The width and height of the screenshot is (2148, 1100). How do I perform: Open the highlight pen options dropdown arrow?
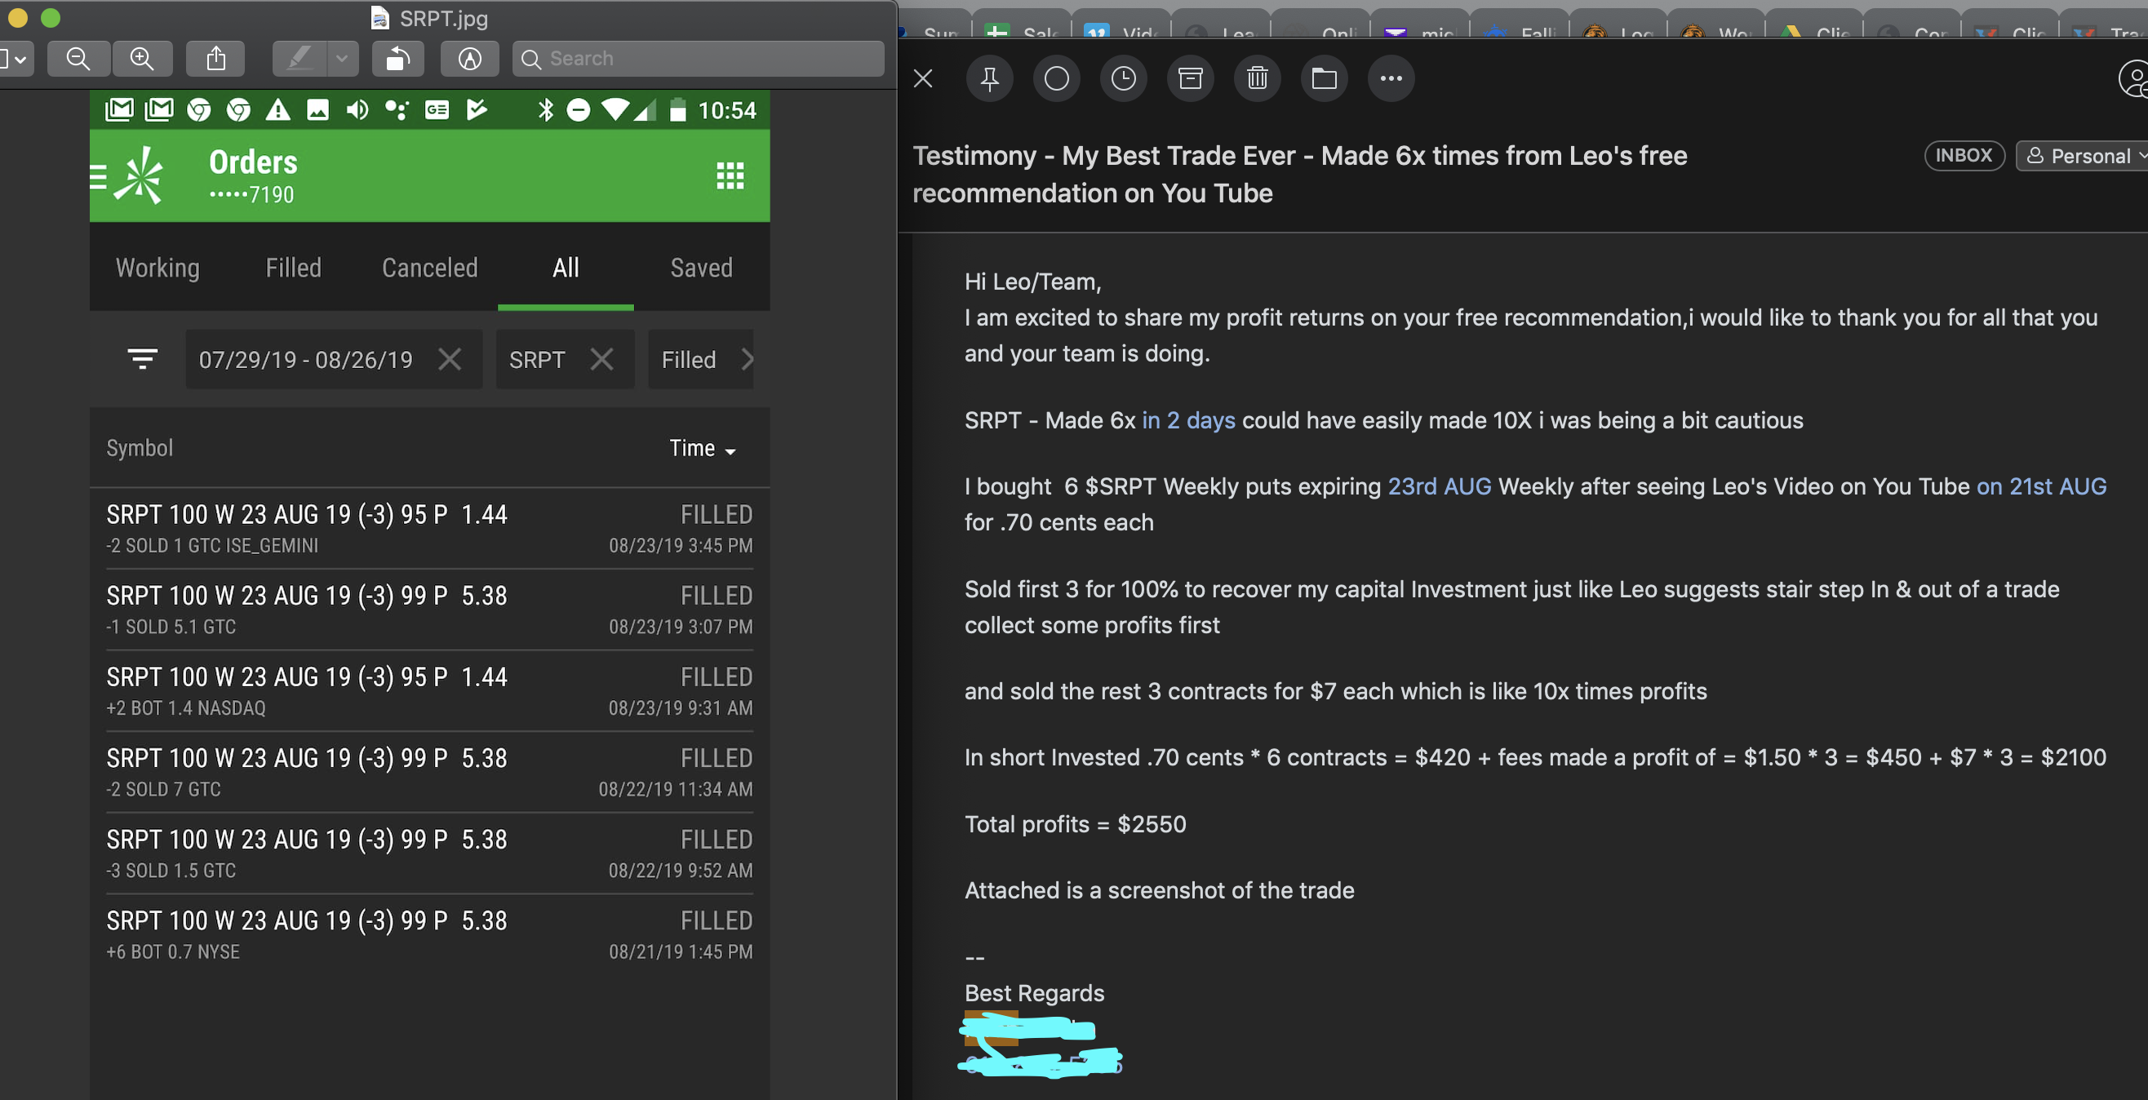342,59
